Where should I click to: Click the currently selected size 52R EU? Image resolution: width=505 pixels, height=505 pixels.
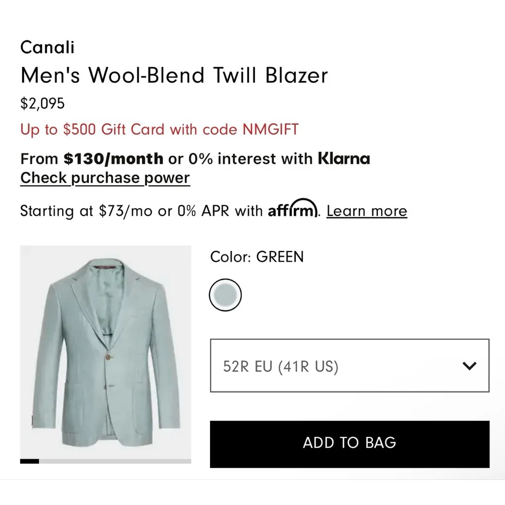(279, 366)
